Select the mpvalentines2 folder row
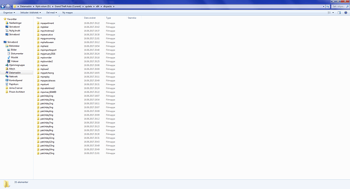 pyautogui.click(x=76, y=88)
